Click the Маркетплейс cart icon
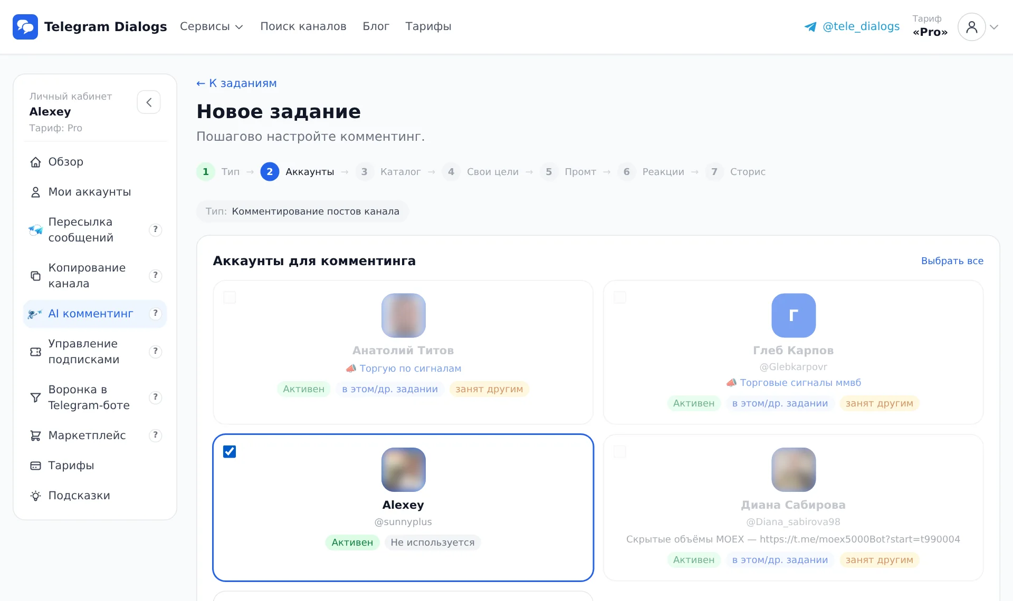 pos(35,435)
